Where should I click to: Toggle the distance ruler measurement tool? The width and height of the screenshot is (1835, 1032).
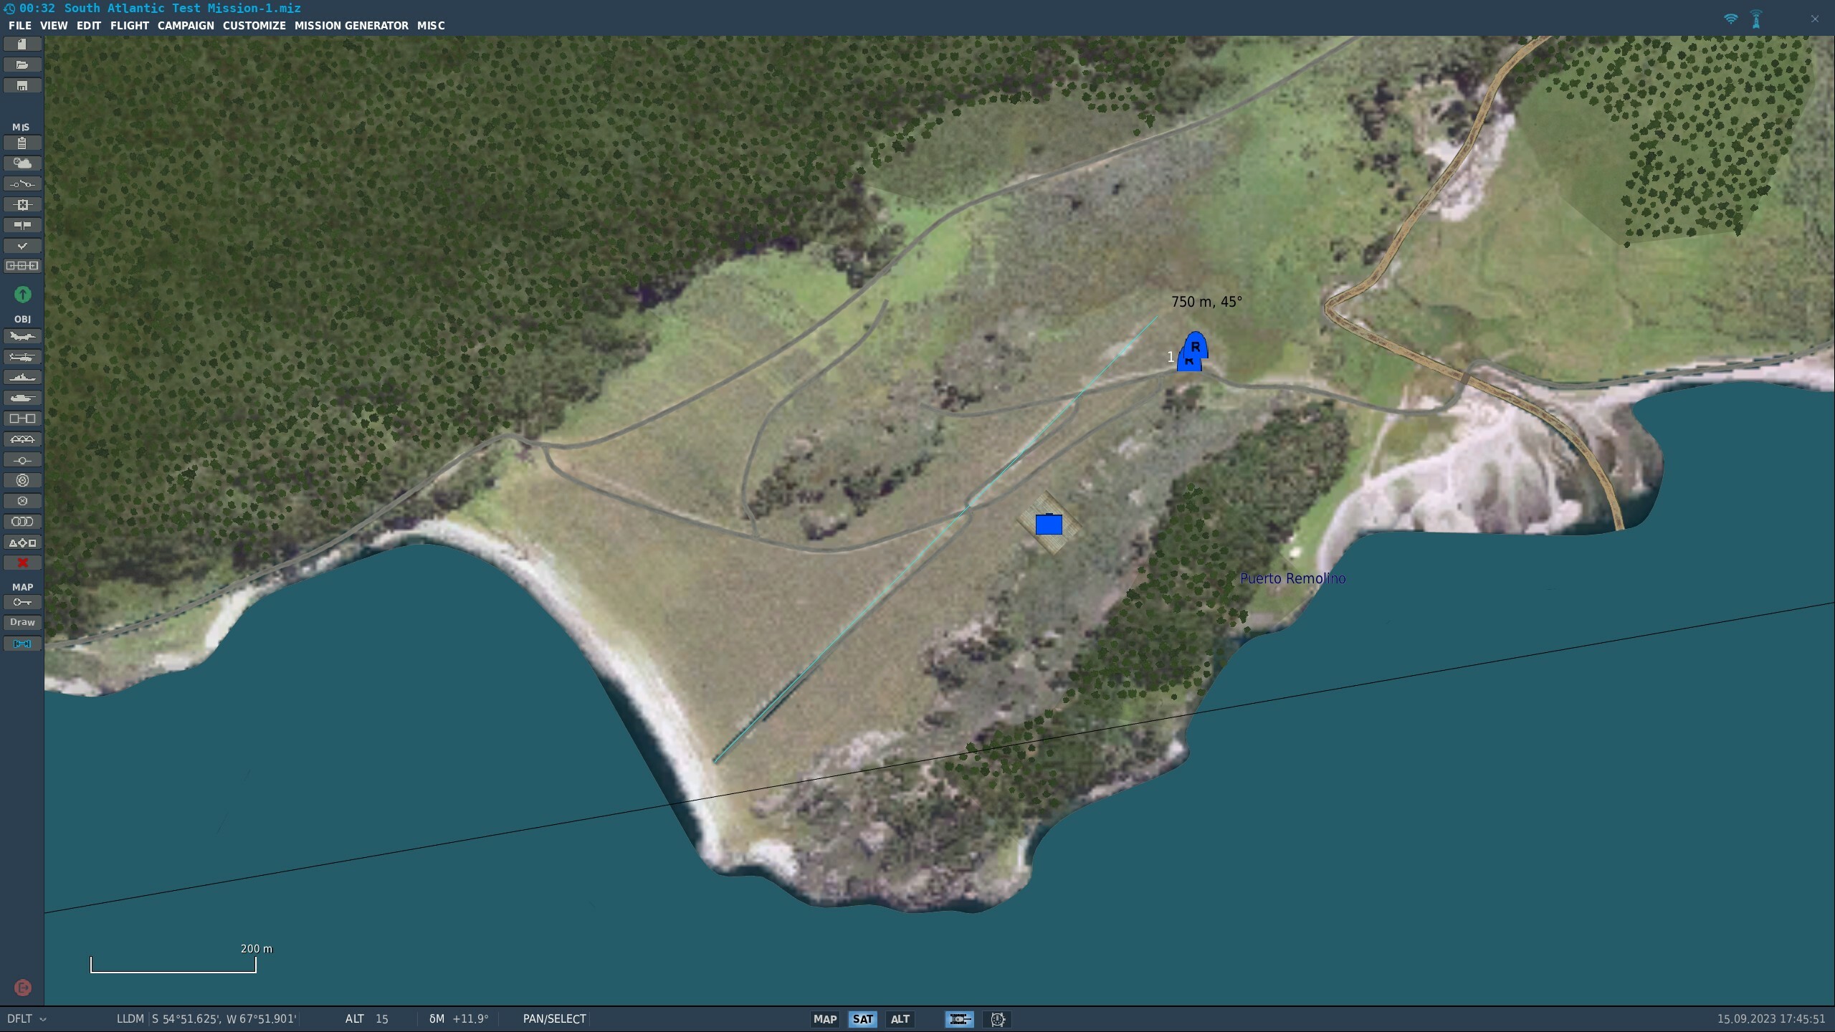[22, 644]
